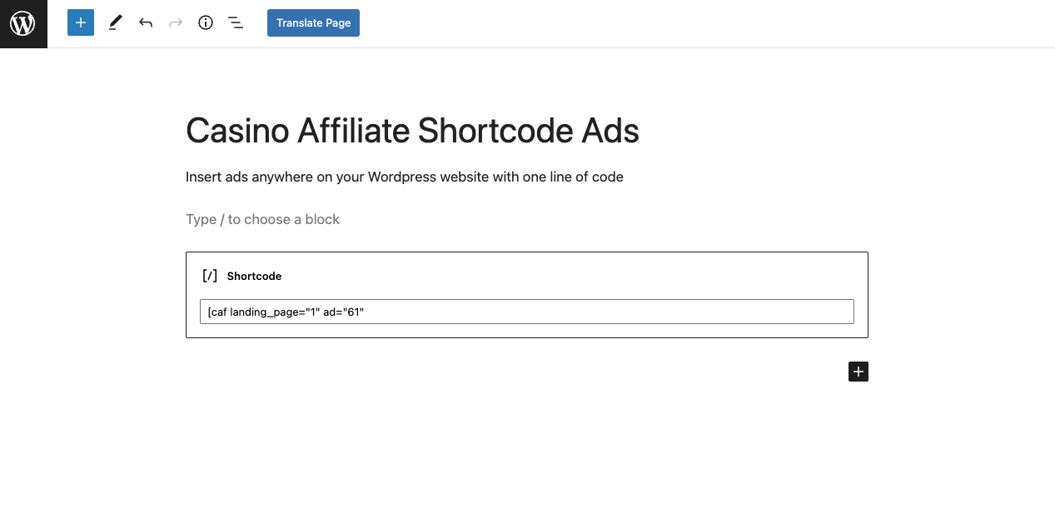Add a block with the black plus button
This screenshot has height=529, width=1055.
[858, 372]
